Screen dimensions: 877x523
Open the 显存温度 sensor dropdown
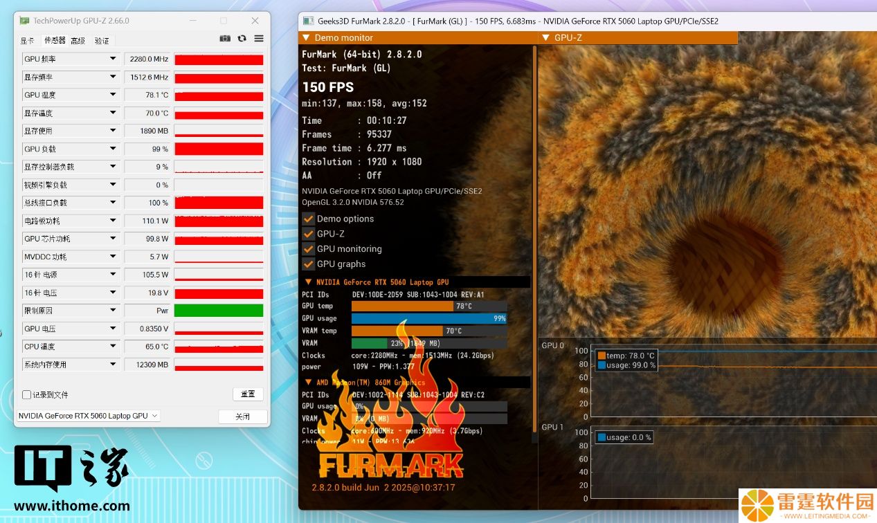tap(113, 113)
